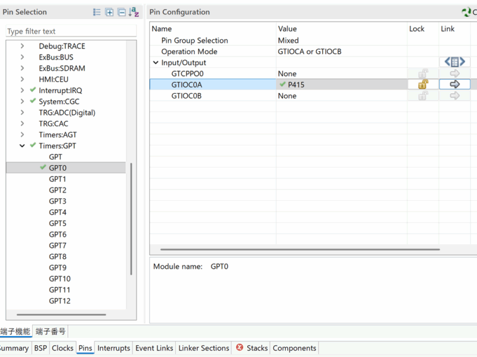Expand the Timers:AGT node
This screenshot has height=357, width=477.
coord(22,135)
